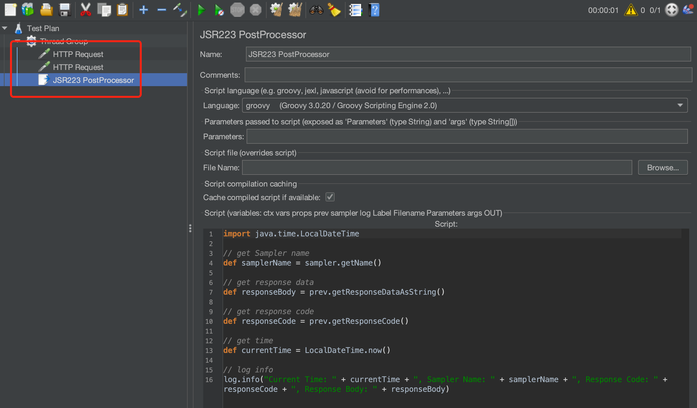
Task: Click the Cut scissors icon
Action: [85, 10]
